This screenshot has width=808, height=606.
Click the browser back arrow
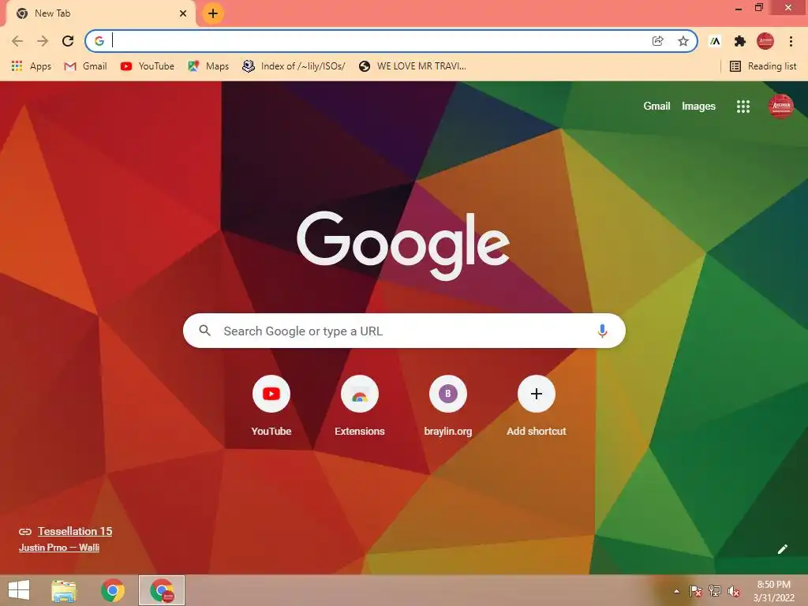(17, 41)
